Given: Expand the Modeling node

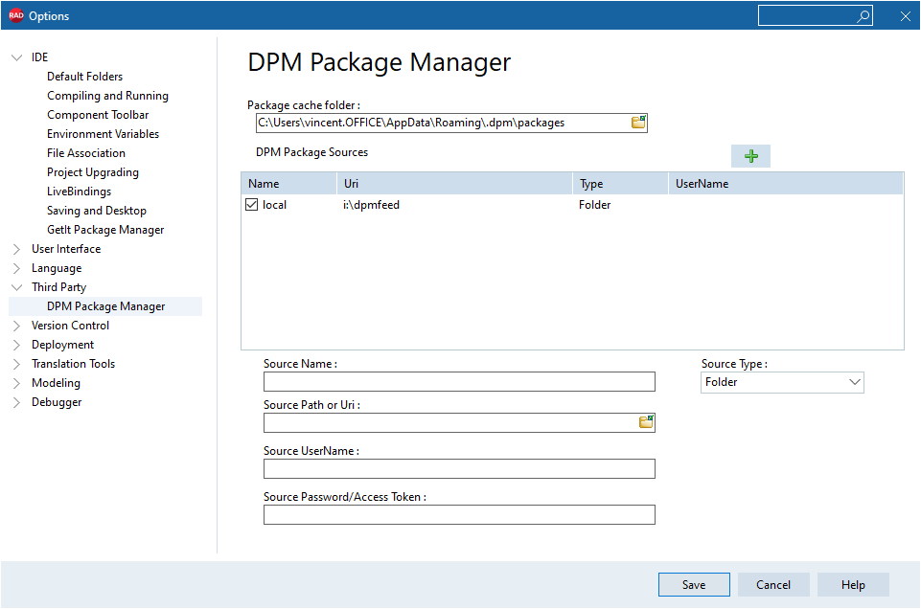Looking at the screenshot, I should click(16, 383).
